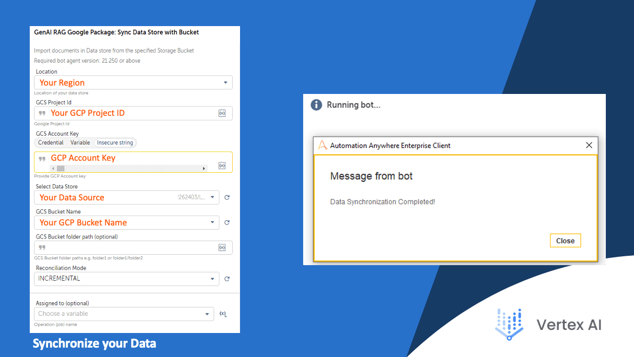Screen dimensions: 634x357
Task: Expand the GCS Bucket Name dropdown
Action: 127,222
